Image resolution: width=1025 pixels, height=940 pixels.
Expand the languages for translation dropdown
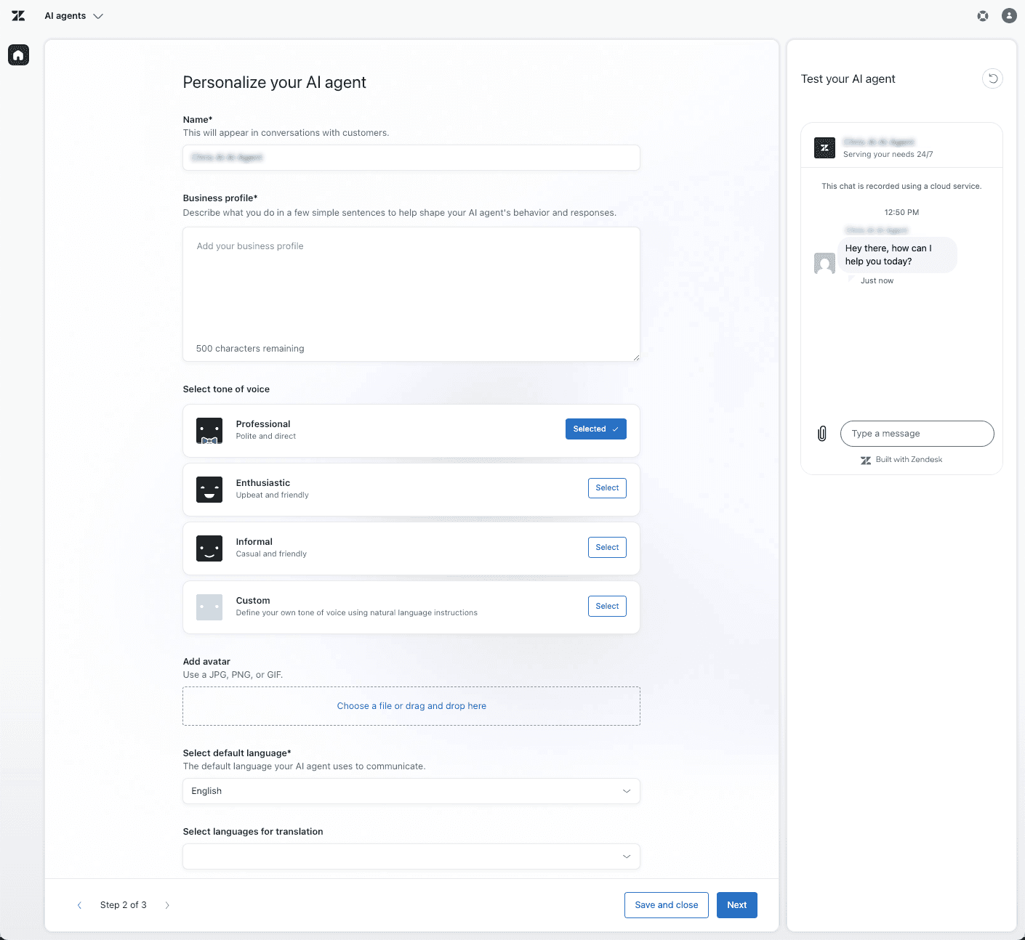(x=411, y=856)
